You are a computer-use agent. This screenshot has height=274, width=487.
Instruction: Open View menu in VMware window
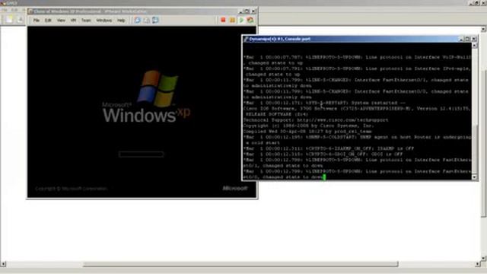(x=61, y=21)
